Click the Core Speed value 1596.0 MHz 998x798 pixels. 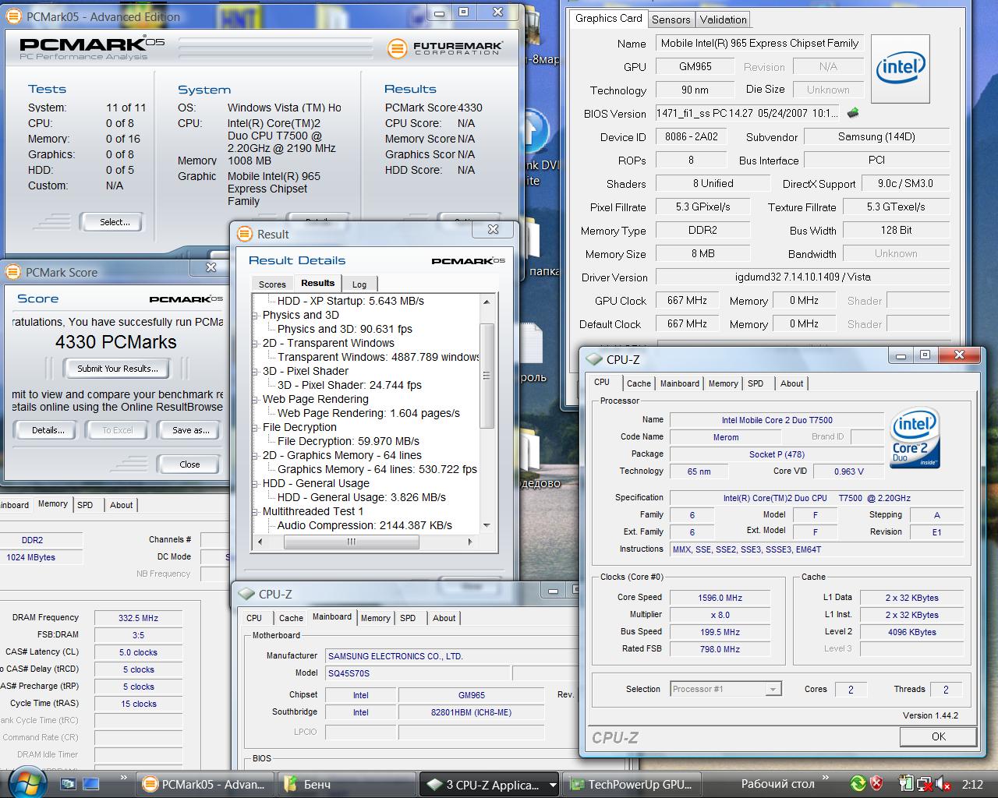tap(720, 598)
